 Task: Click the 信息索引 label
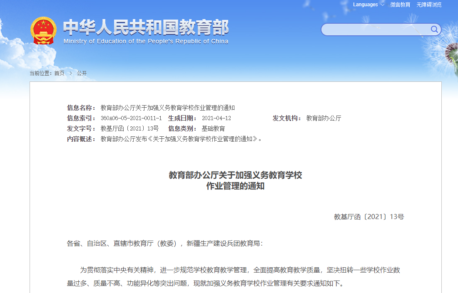[x=81, y=118]
